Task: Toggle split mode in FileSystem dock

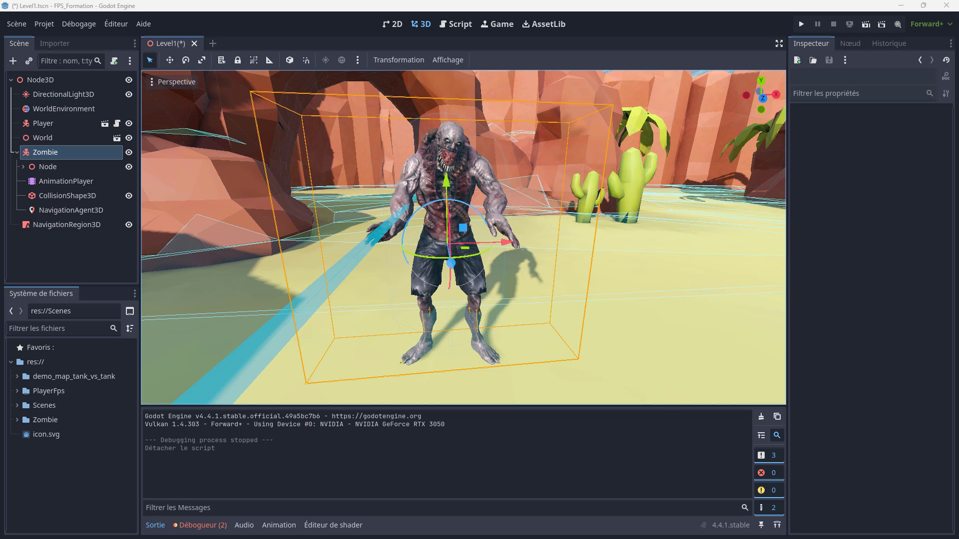Action: pos(130,311)
